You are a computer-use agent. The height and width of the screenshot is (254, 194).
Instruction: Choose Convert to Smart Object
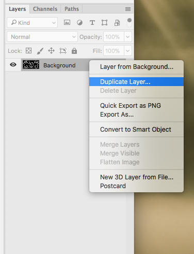[x=137, y=130]
